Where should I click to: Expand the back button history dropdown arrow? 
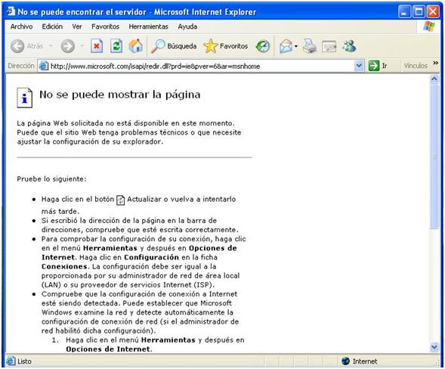click(x=51, y=45)
